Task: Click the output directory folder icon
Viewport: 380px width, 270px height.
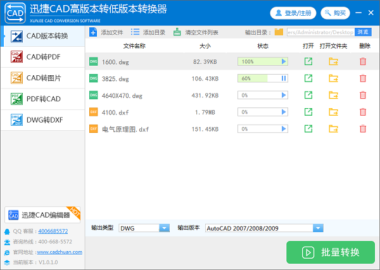Action: (279, 32)
